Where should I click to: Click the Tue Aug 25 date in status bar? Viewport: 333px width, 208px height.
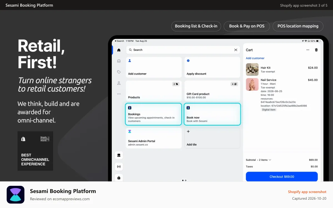point(141,41)
